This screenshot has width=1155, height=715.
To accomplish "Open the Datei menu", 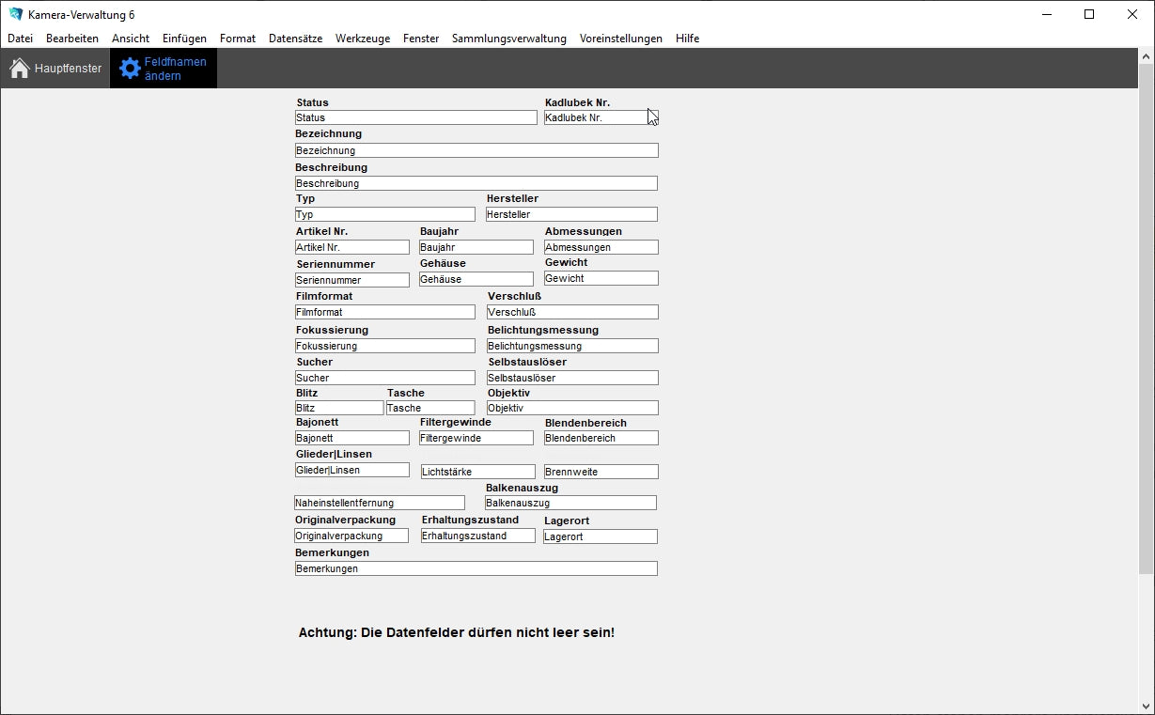I will [20, 39].
